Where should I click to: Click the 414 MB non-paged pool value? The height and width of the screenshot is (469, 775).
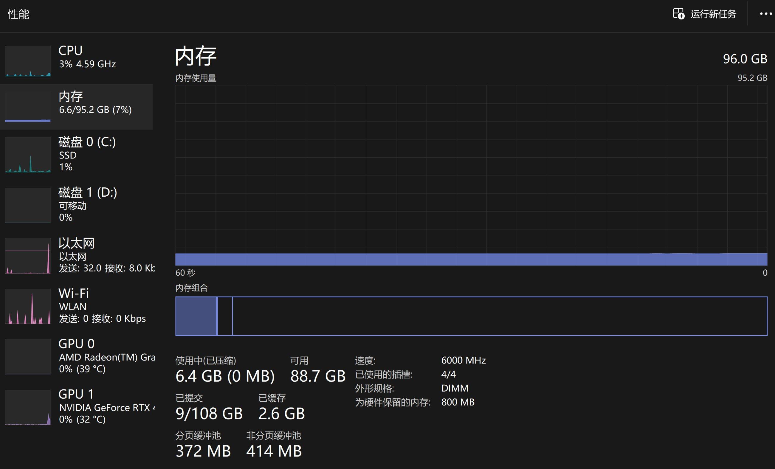coord(274,451)
